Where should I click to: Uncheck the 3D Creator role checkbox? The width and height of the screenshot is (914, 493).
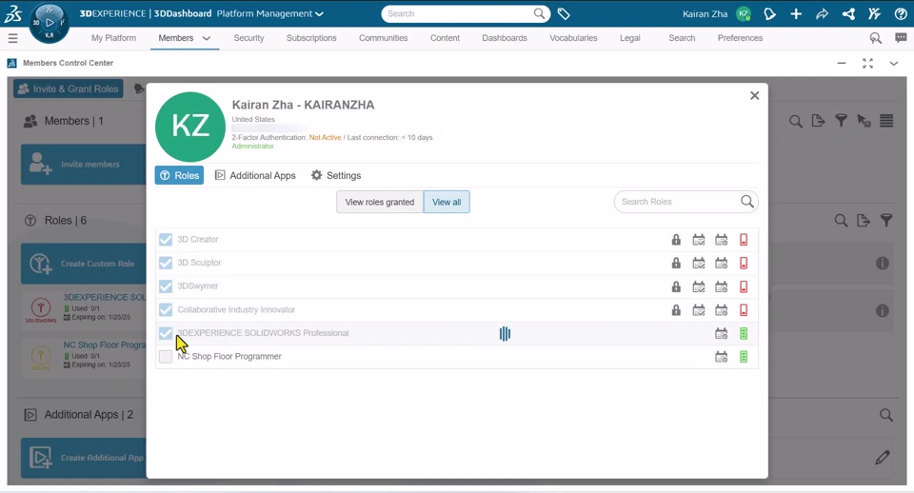pyautogui.click(x=166, y=240)
